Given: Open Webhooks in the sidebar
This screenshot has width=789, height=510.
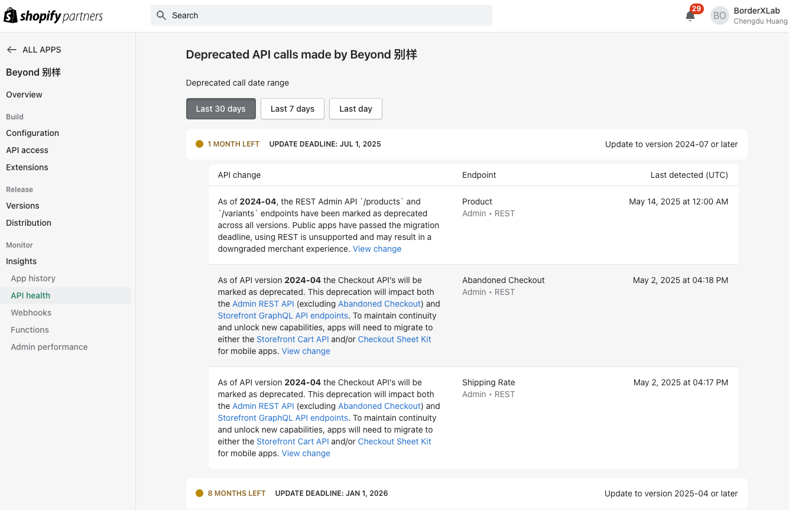Looking at the screenshot, I should 31,313.
